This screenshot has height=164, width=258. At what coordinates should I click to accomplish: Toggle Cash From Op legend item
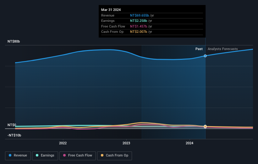tap(114, 156)
